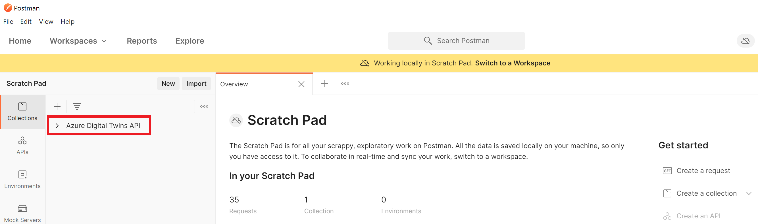This screenshot has height=224, width=758.
Task: Open the APIs sidebar panel
Action: pos(23,146)
